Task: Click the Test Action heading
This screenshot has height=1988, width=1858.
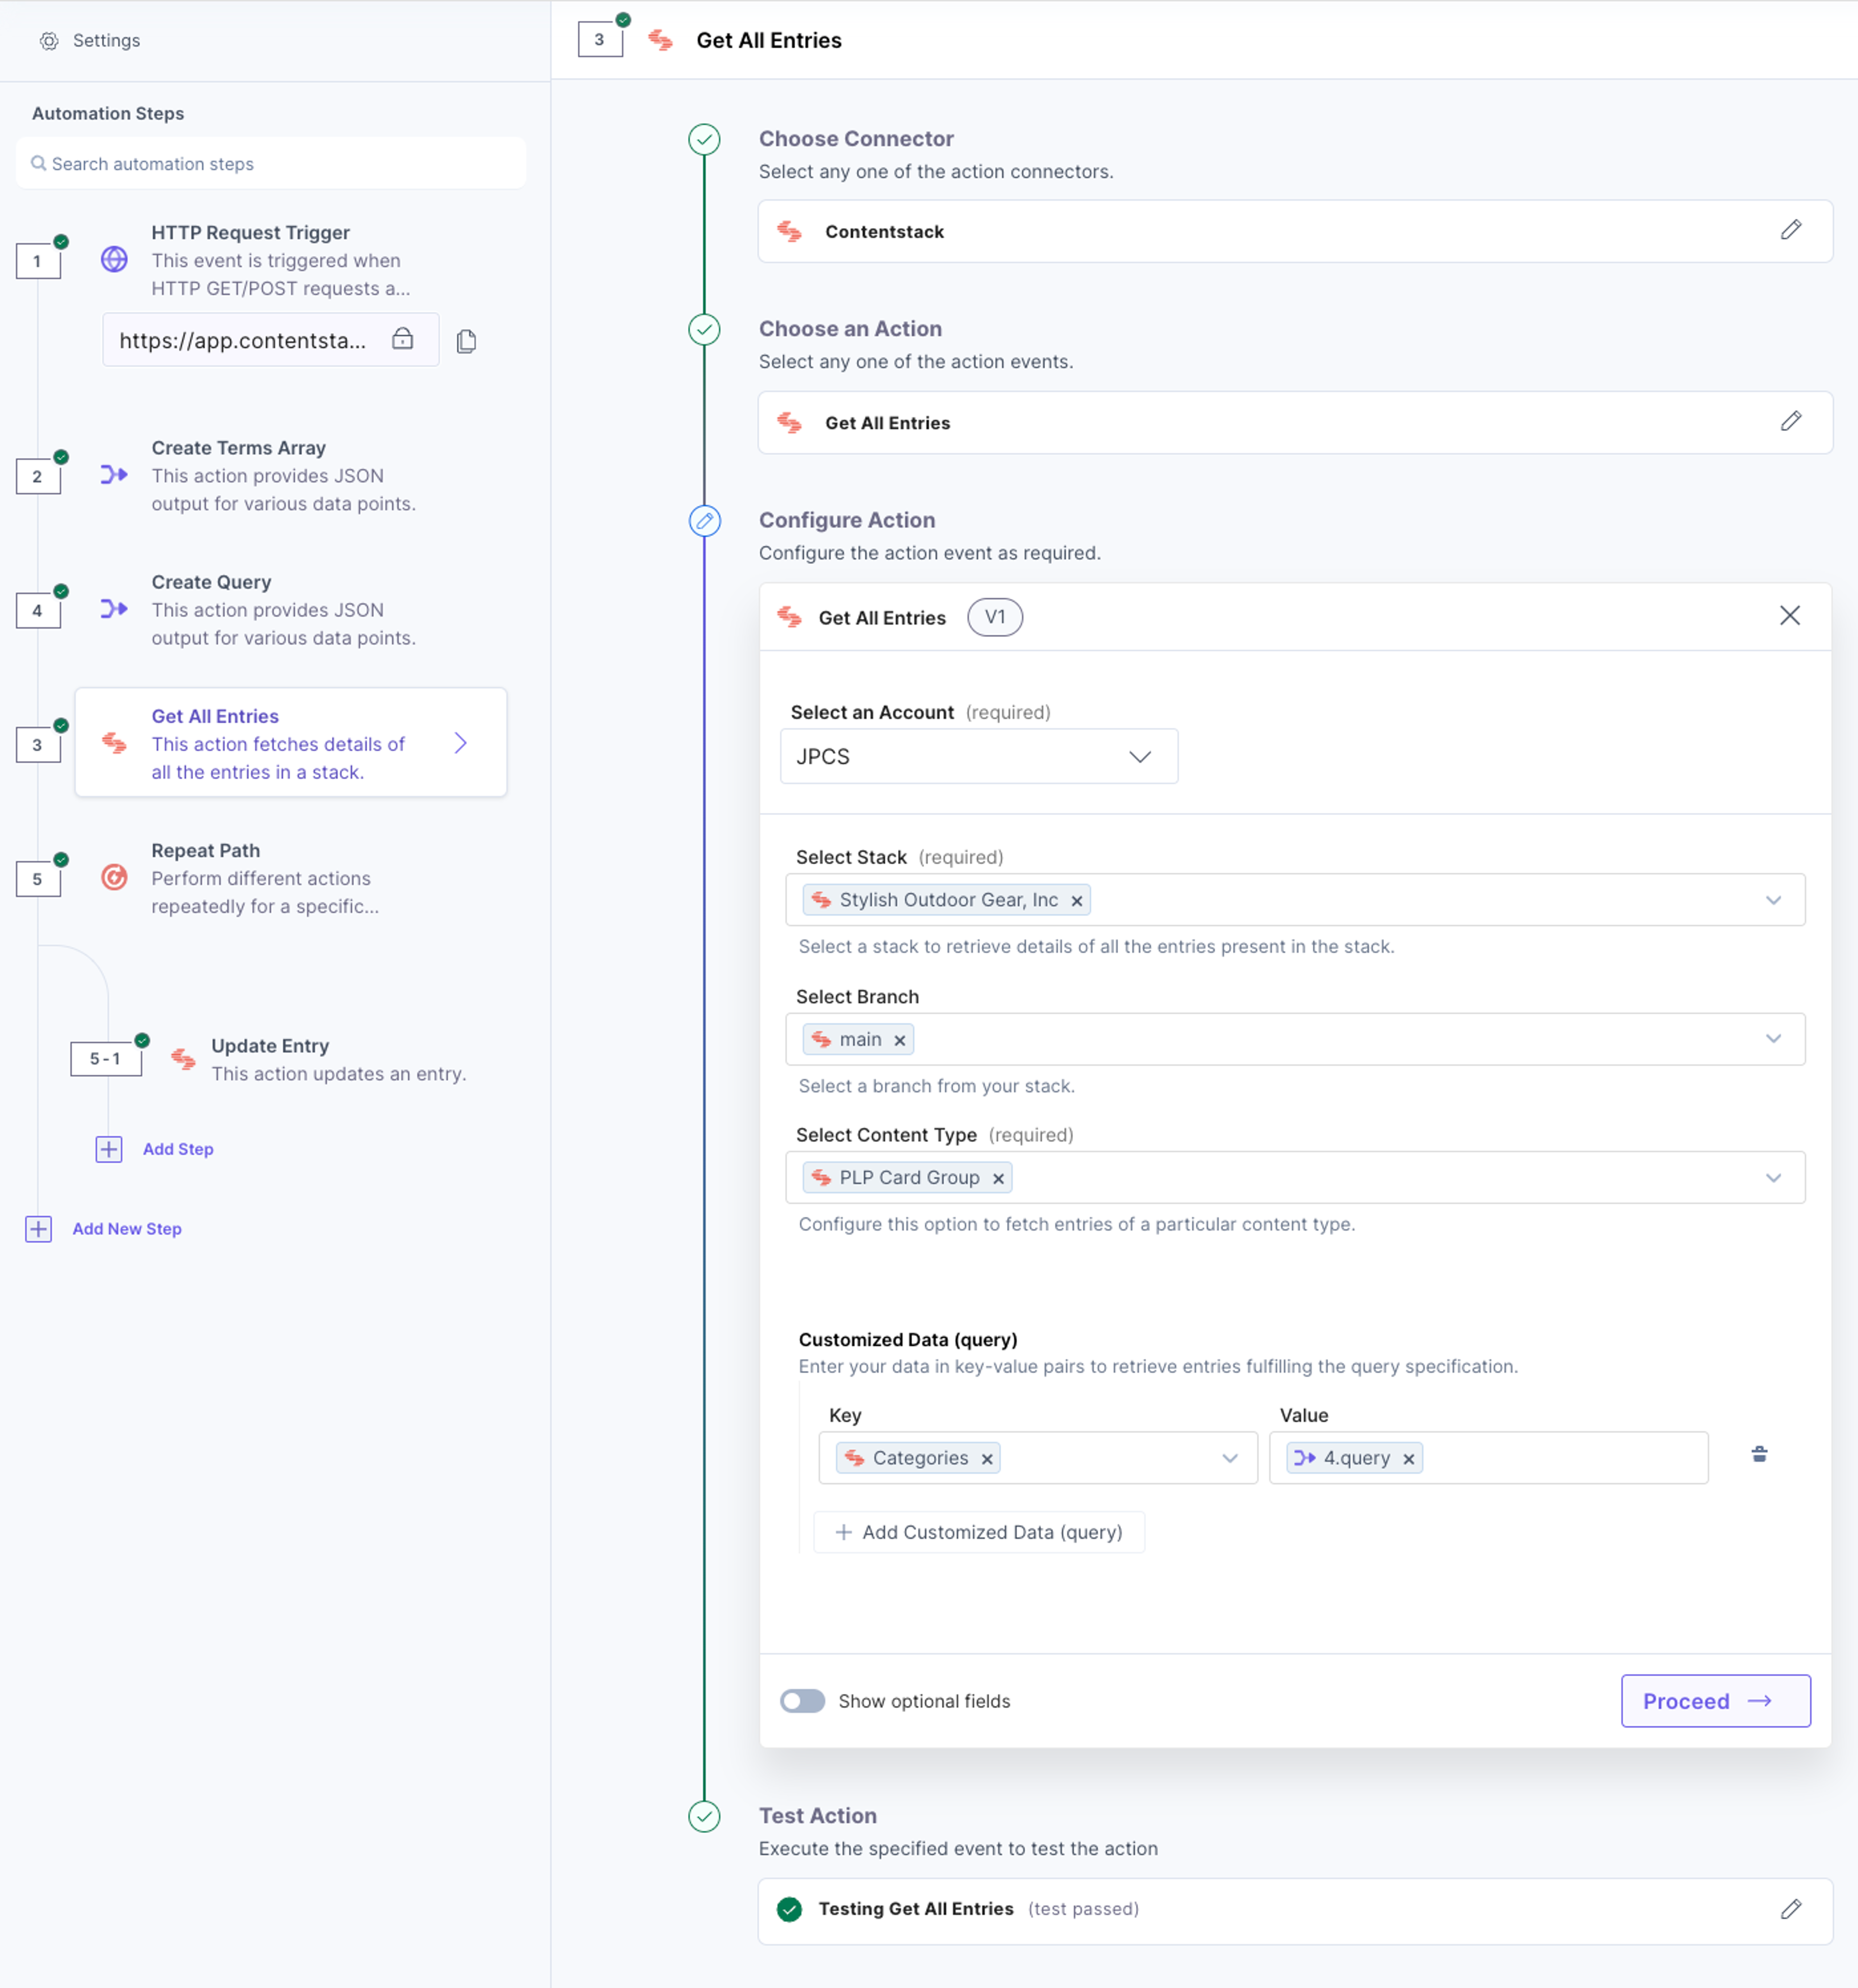Action: [x=817, y=1816]
